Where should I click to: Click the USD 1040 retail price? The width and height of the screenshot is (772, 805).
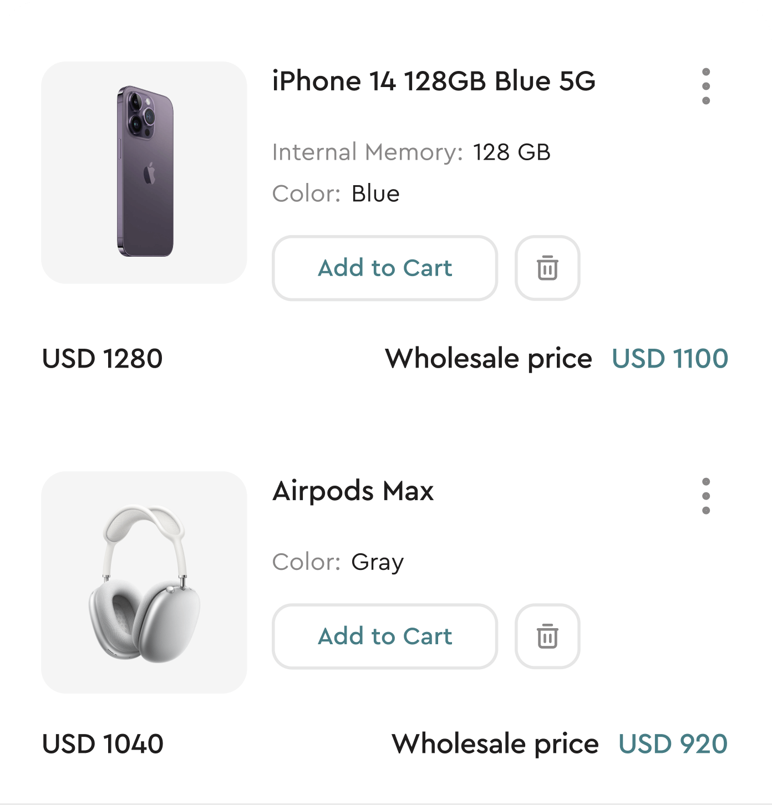(103, 744)
